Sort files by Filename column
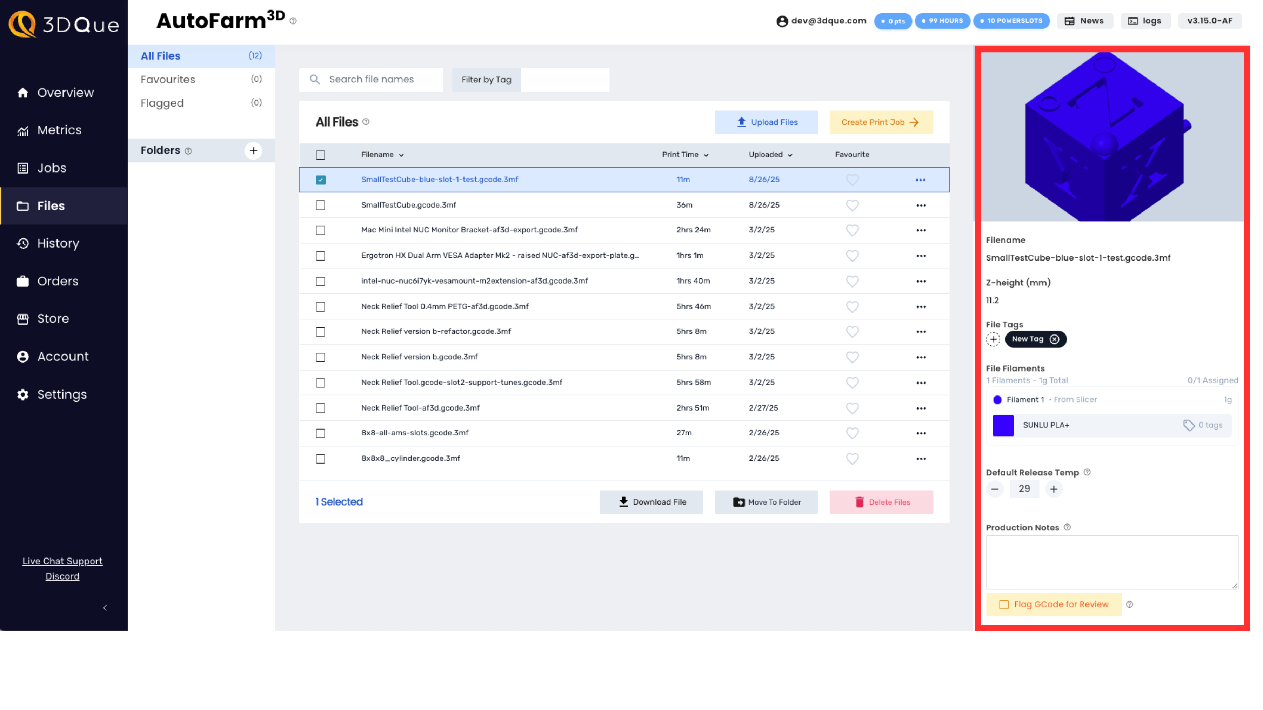This screenshot has height=710, width=1263. [382, 154]
